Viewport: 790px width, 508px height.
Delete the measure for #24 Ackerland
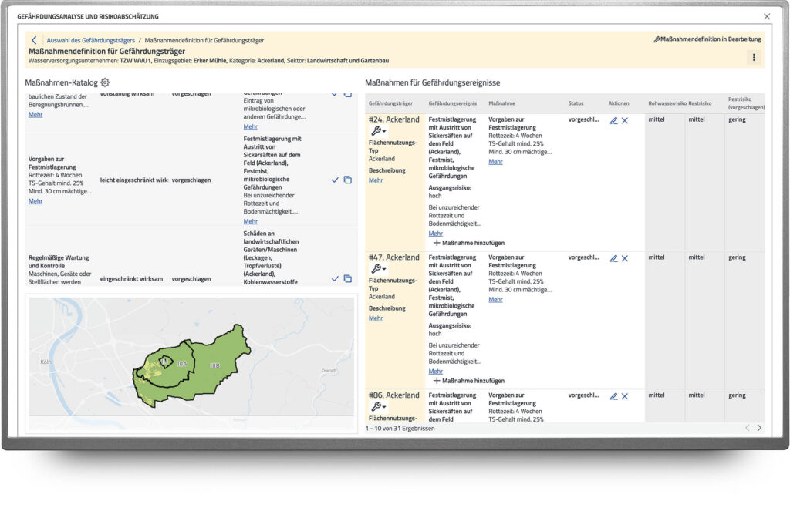tap(625, 120)
